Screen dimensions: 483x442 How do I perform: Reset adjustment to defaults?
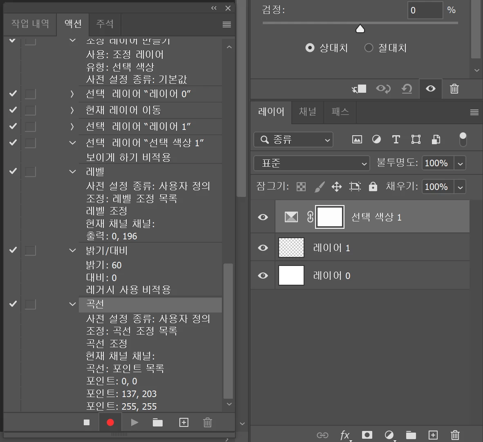pos(407,89)
